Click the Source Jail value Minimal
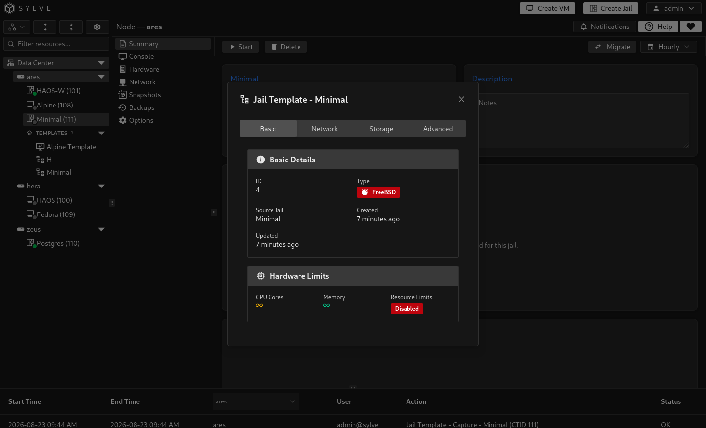The image size is (706, 428). tap(268, 219)
